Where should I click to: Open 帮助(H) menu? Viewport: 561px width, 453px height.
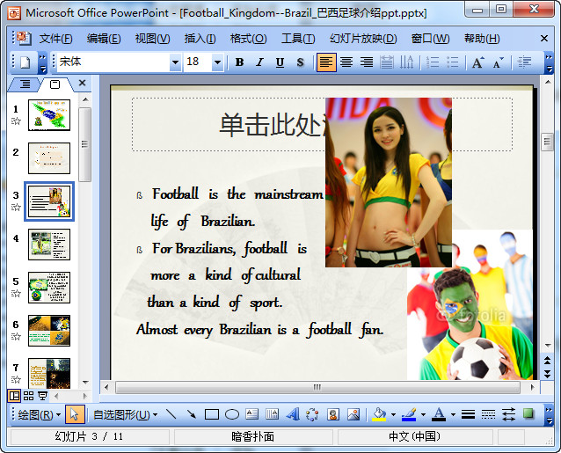[482, 39]
